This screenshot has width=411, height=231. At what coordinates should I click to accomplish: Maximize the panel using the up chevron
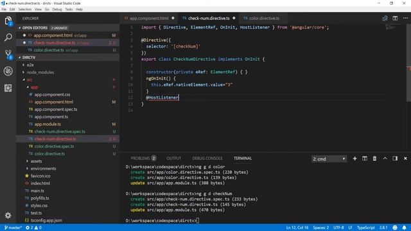pos(385,158)
